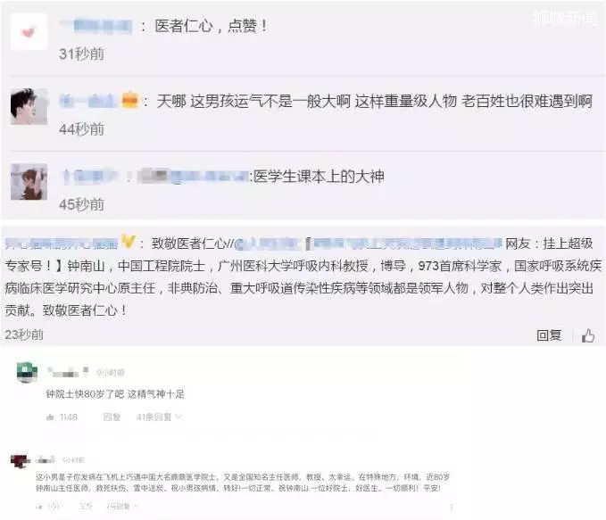Screen dimensions: 606x520
Task: Click the 45秒前 timestamp
Action: (x=81, y=204)
